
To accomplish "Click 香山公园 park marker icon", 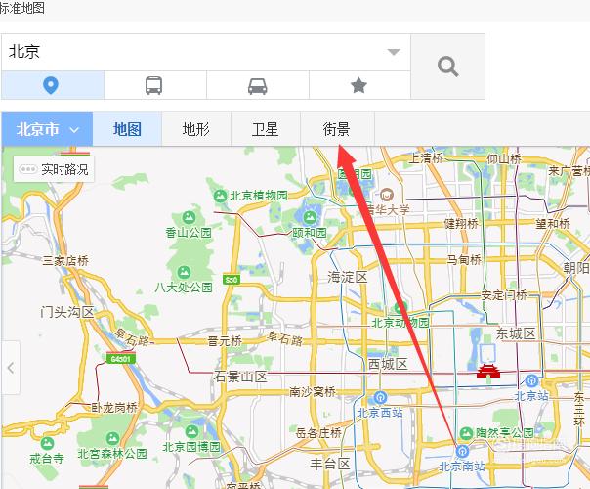I will 189,217.
